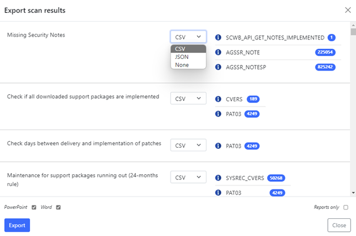
Task: Click info icon beside AGSSR_NOTE
Action: [218, 52]
